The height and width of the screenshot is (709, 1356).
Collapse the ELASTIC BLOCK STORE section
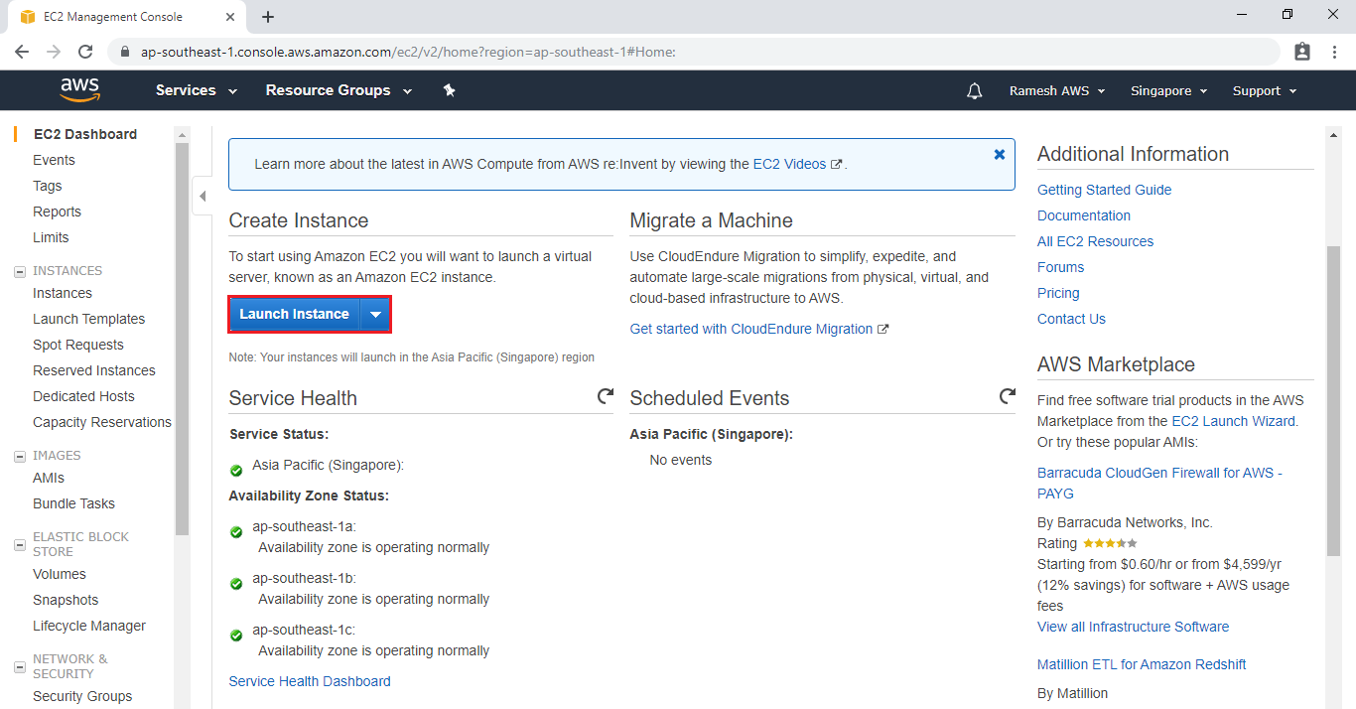[20, 544]
